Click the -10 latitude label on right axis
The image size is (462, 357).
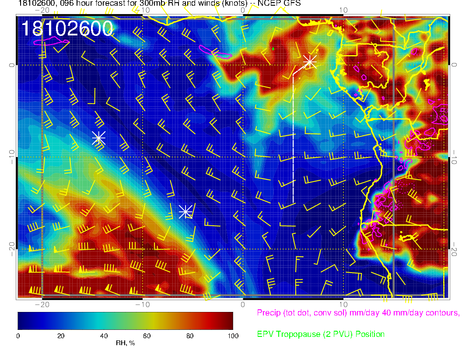pos(455,157)
